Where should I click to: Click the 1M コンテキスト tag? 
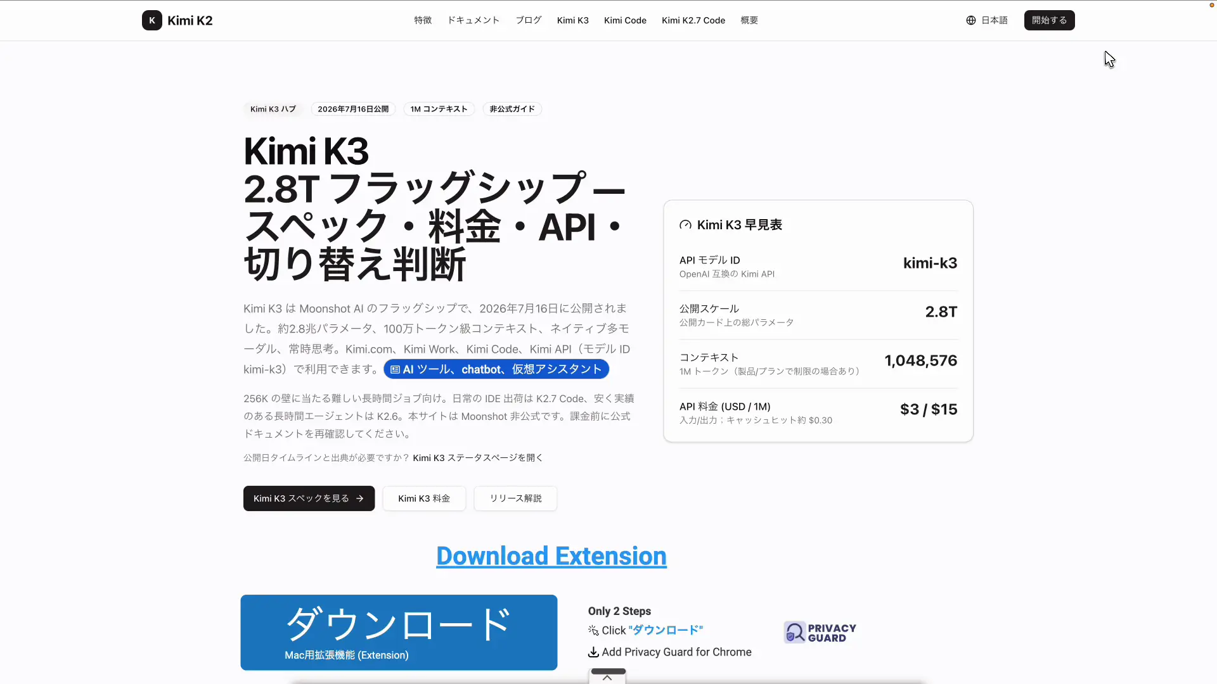[439, 109]
